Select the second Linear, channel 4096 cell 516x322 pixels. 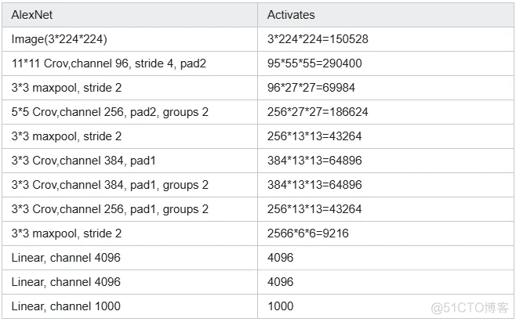(x=129, y=282)
